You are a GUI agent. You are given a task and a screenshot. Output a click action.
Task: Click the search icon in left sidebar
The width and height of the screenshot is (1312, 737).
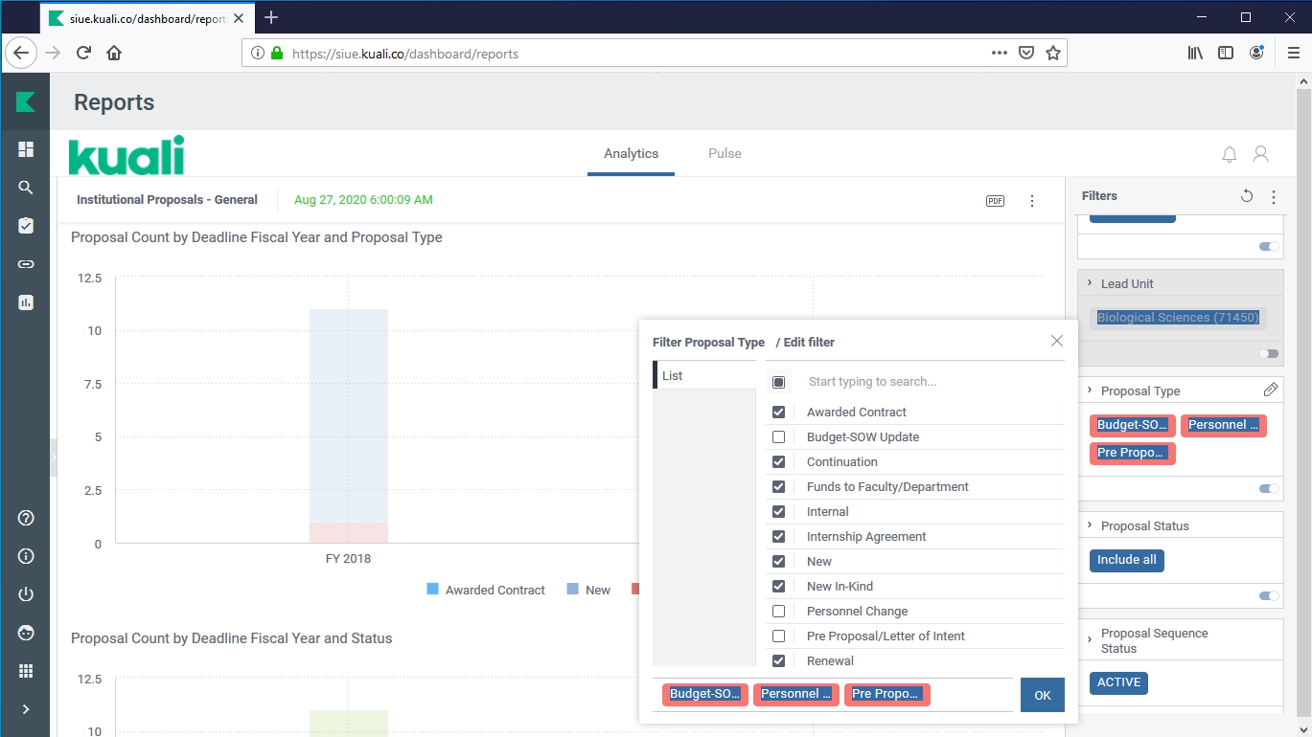coord(26,188)
